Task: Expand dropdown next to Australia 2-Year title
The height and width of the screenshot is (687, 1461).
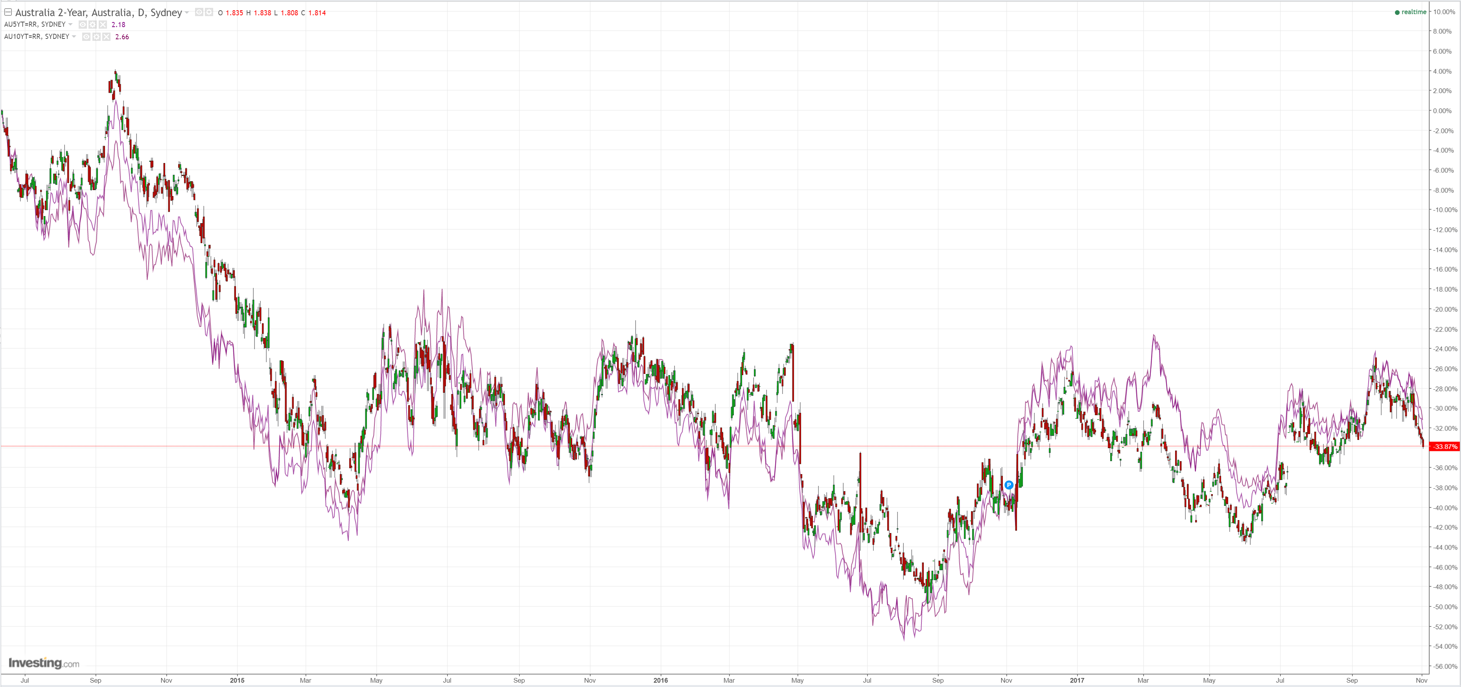Action: tap(186, 13)
